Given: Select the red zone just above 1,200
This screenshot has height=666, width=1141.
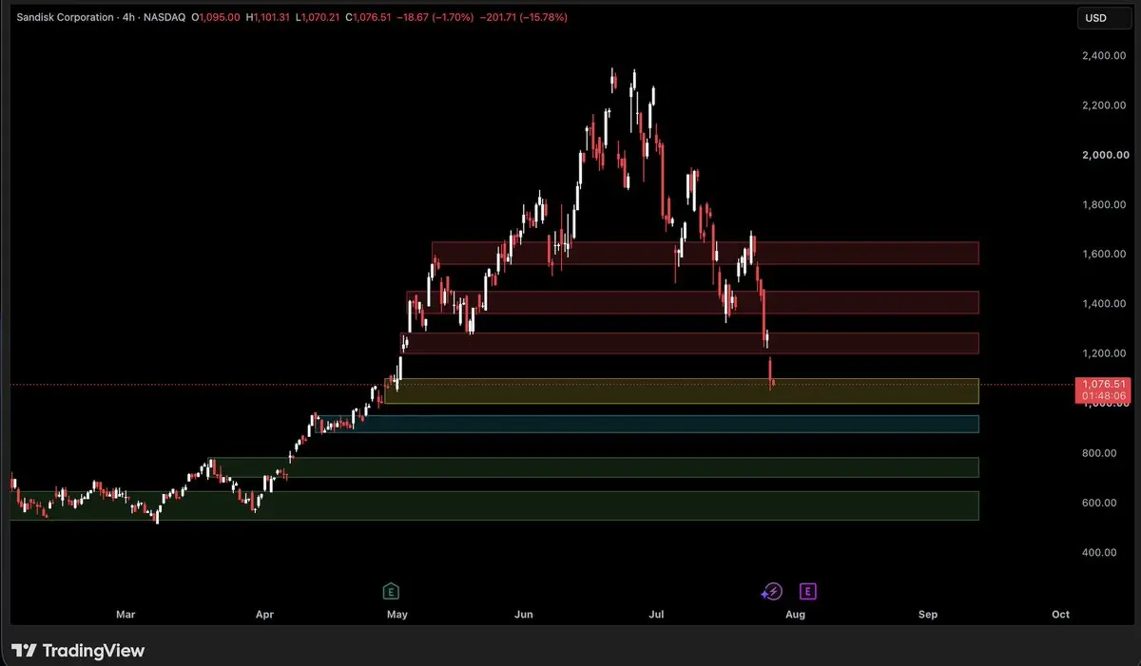Looking at the screenshot, I should click(691, 343).
